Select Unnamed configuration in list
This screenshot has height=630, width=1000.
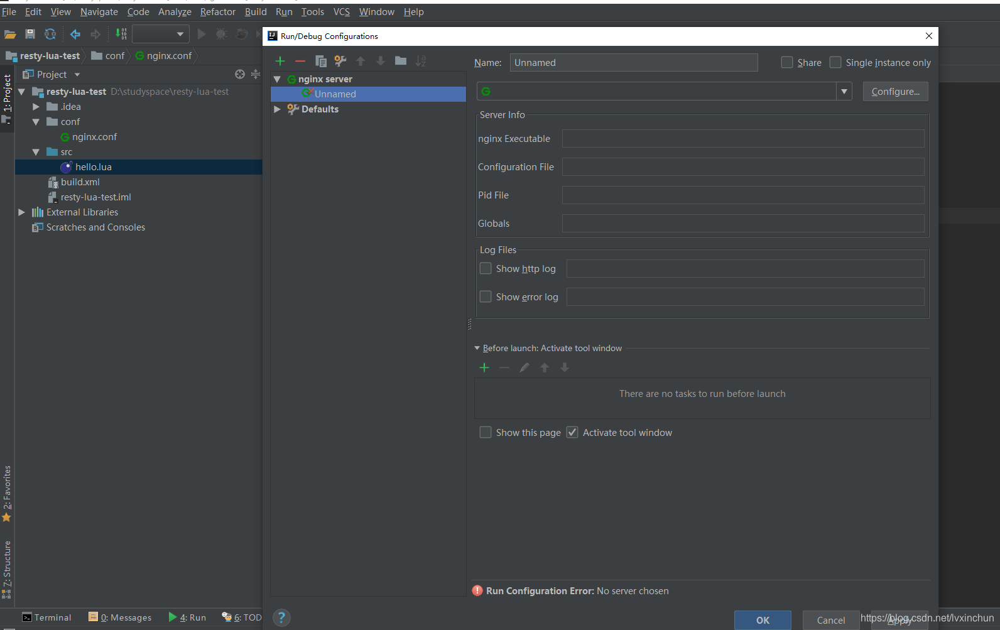[369, 94]
